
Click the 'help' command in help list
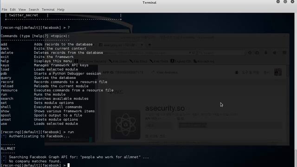point(5,61)
